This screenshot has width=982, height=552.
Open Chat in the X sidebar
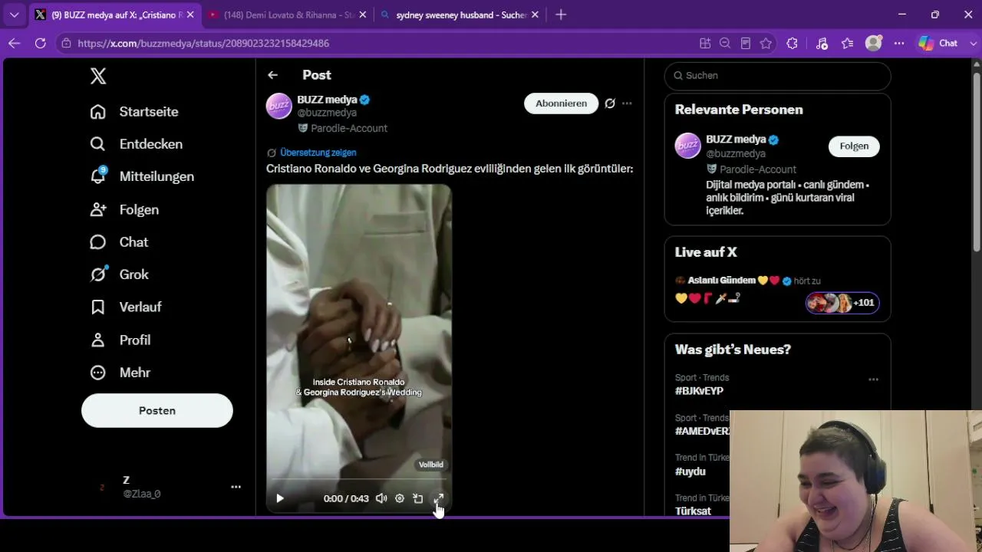pyautogui.click(x=119, y=242)
